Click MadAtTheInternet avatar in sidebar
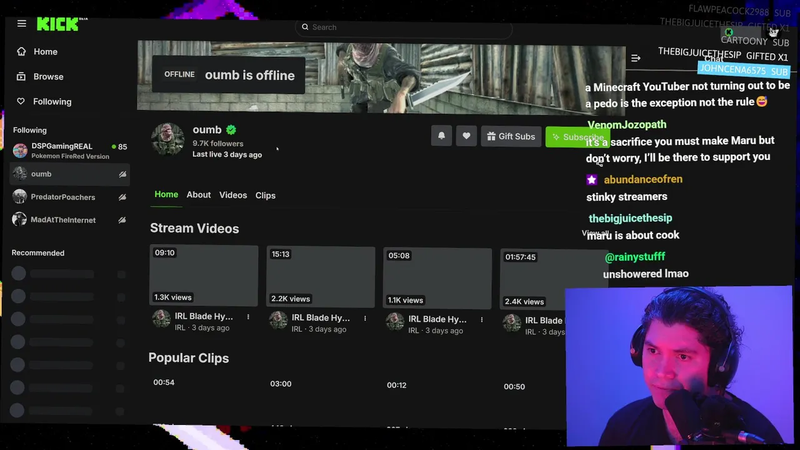 [20, 219]
